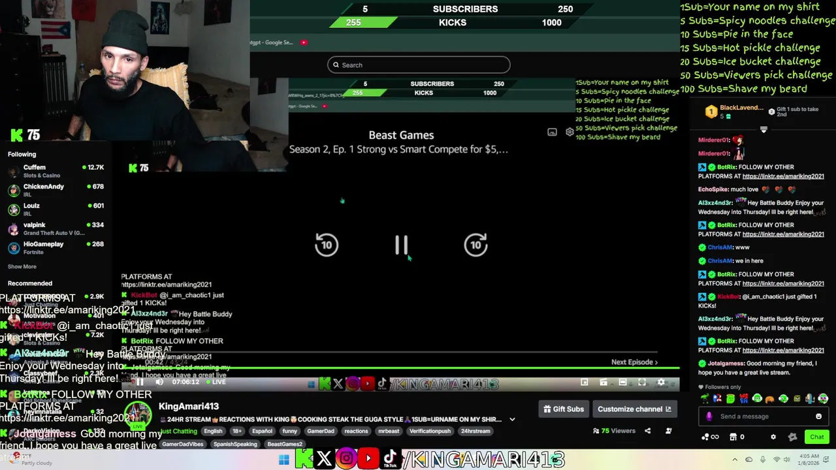Select the 18+ tag

[237, 431]
